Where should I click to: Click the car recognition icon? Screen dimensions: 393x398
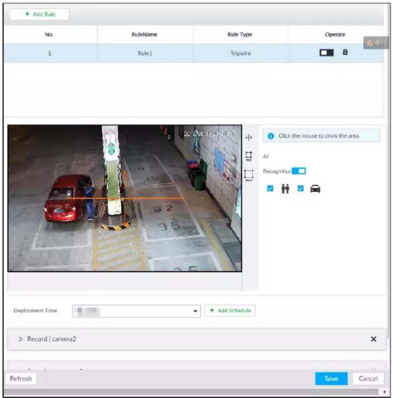click(x=315, y=189)
